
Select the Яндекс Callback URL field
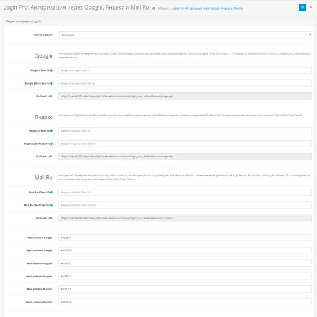click(185, 156)
